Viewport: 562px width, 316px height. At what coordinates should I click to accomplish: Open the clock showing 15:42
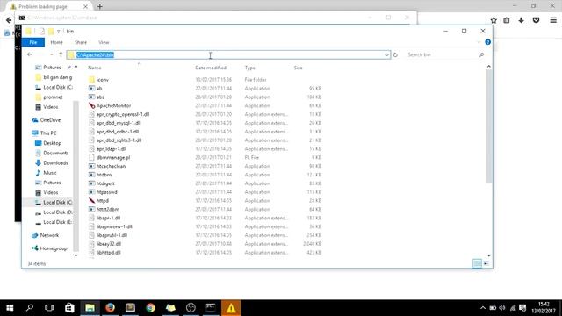[544, 308]
